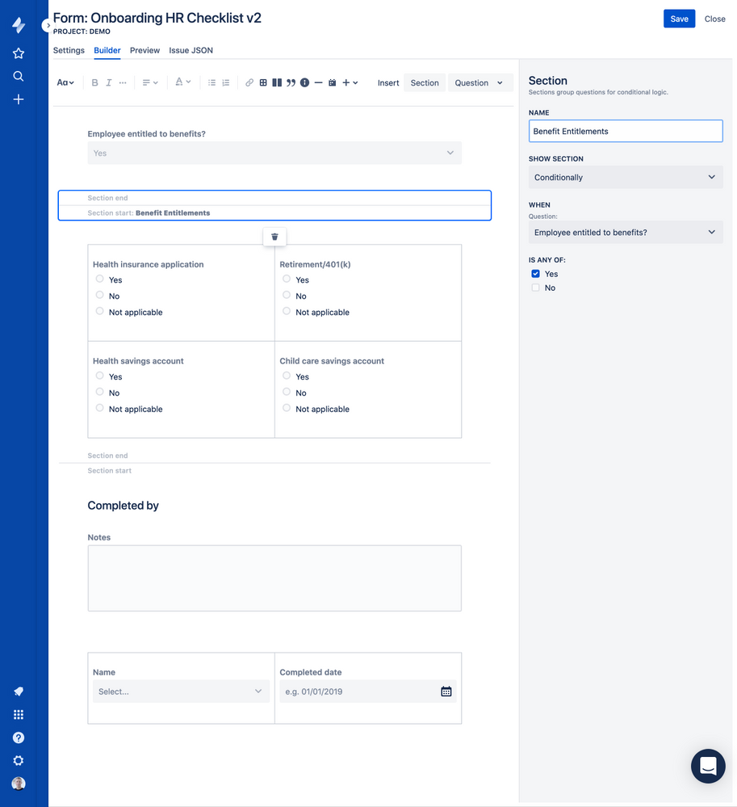Click the Save button
Viewport: 737px width, 807px height.
tap(679, 19)
